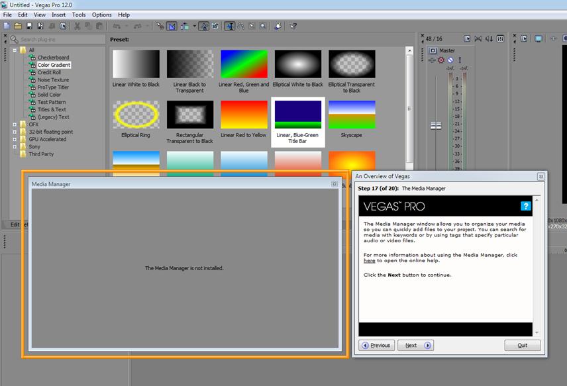The image size is (567, 386).
Task: Click the Master FX icon in mixer
Action: tap(431, 60)
